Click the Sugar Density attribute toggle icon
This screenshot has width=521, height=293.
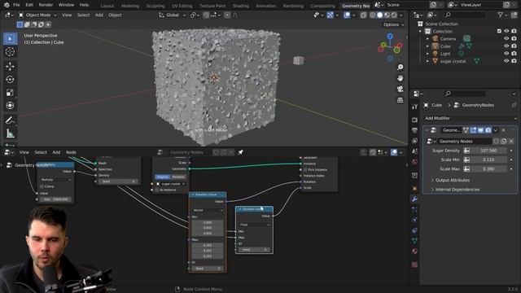coord(466,151)
